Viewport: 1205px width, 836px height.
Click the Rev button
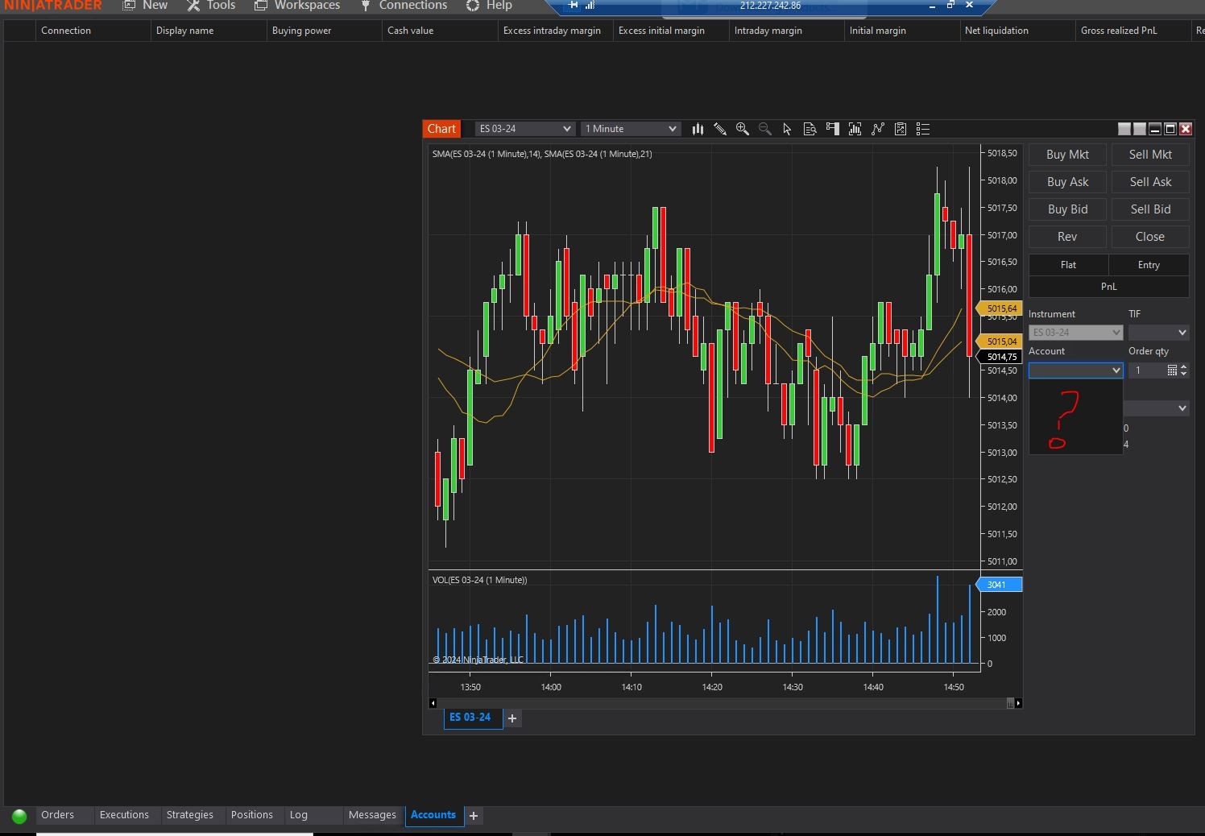[1067, 237]
